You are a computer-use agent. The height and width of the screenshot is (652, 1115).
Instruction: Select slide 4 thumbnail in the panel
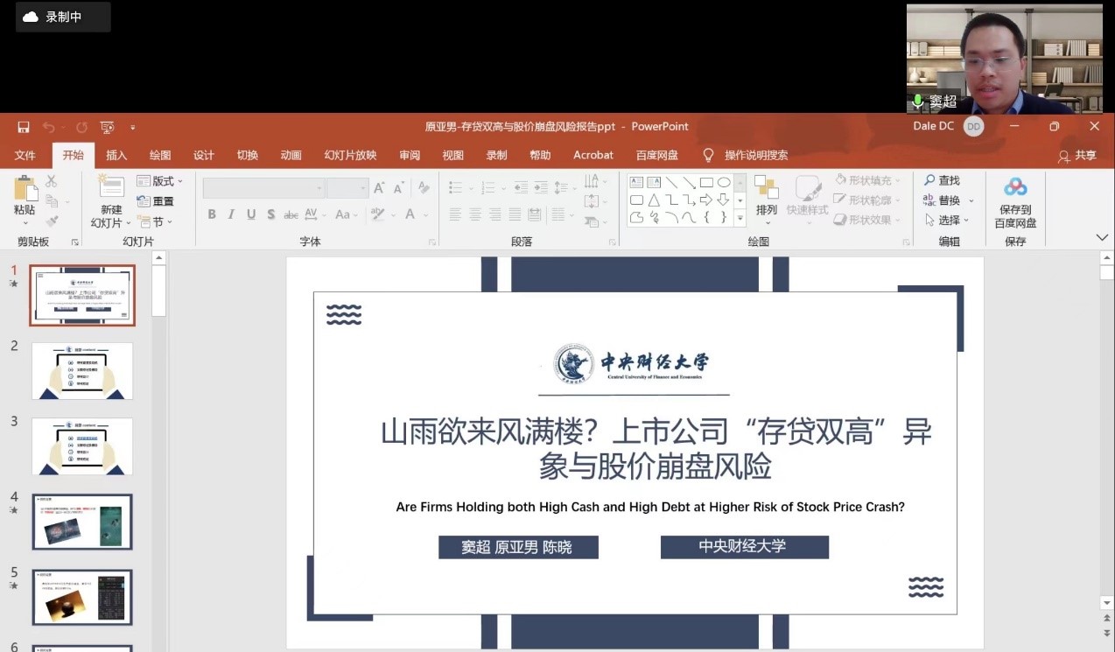81,522
